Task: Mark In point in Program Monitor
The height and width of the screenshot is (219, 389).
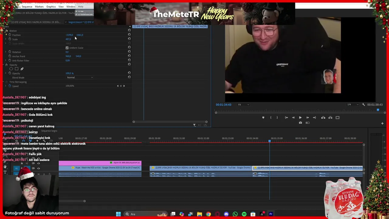Action: point(270,117)
